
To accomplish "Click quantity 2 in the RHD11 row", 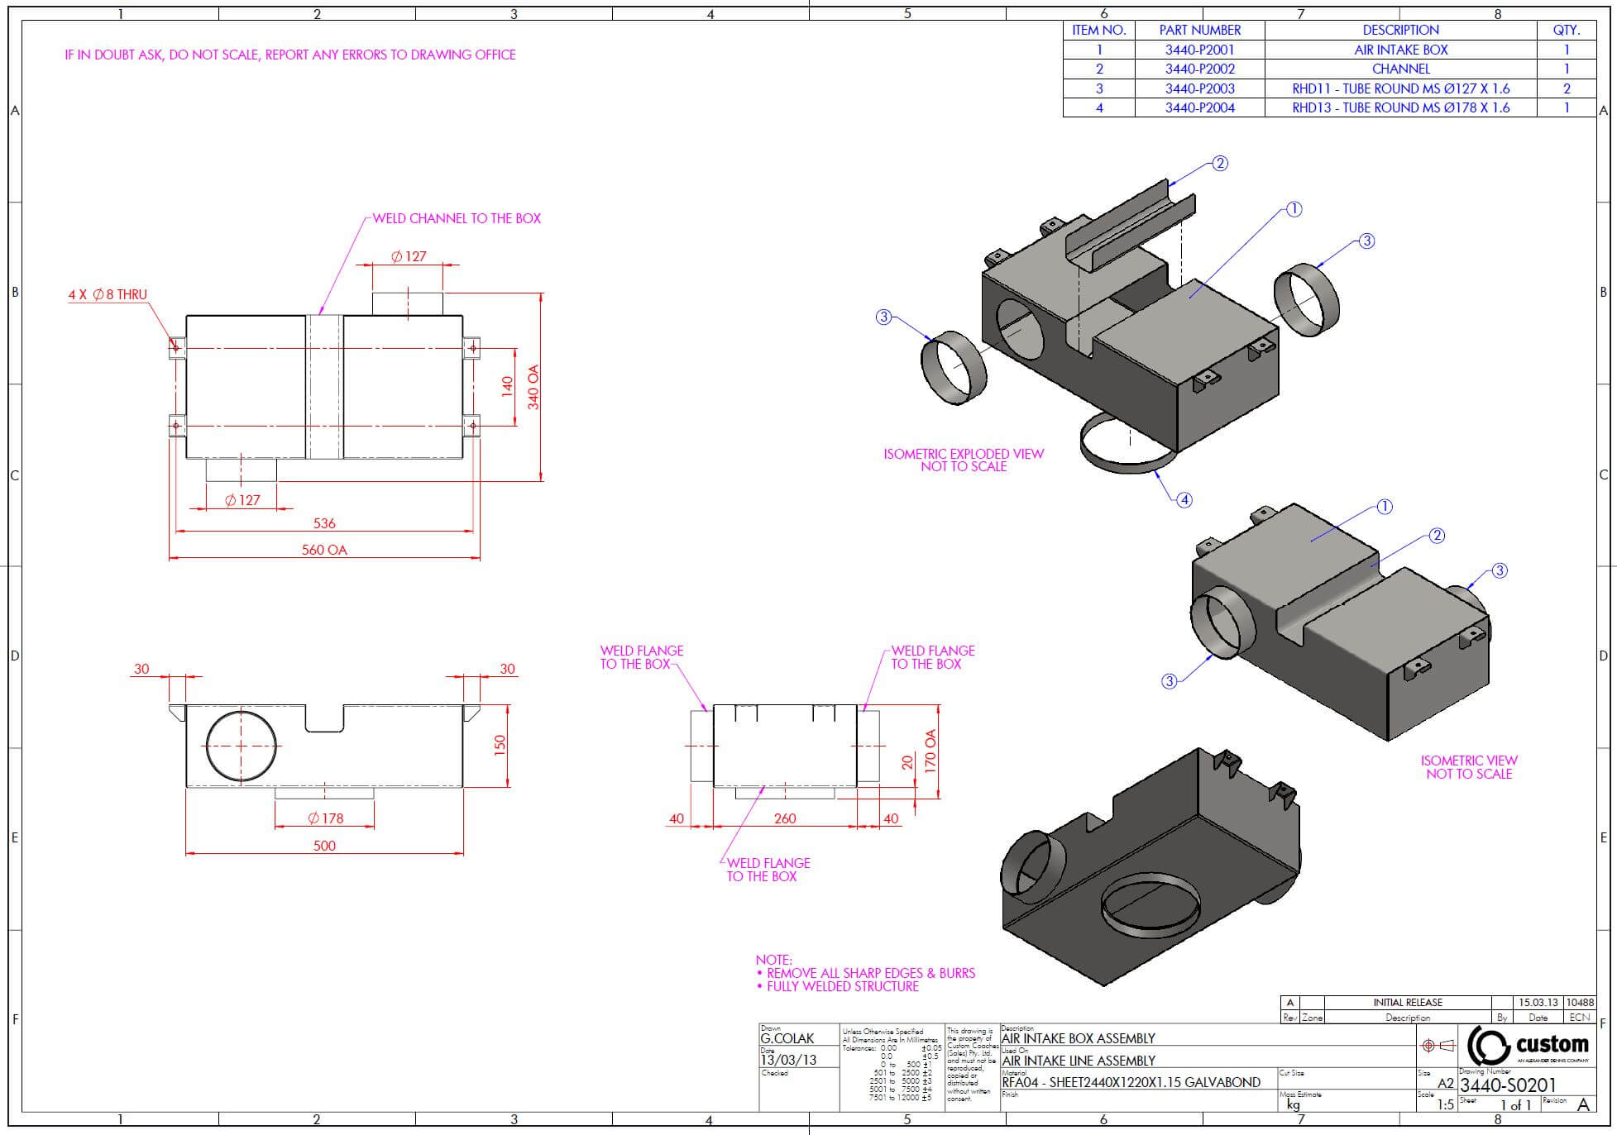I will pos(1566,88).
